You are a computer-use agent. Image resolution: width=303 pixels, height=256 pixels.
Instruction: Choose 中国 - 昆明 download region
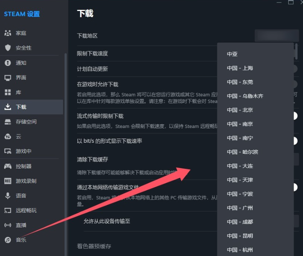(x=255, y=236)
